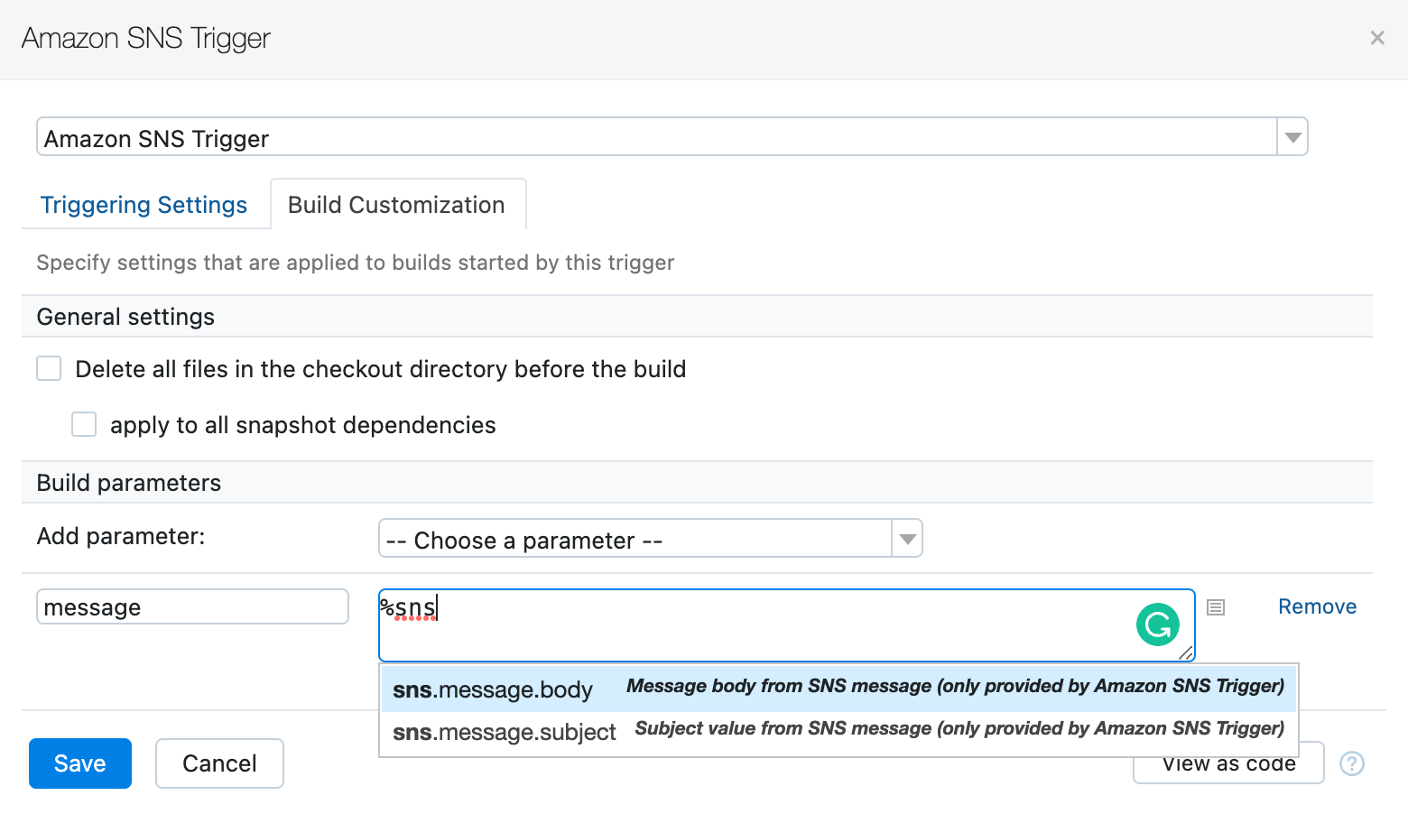Screen dimensions: 1408x814
Task: Click the green Grammarly icon in the value field
Action: click(x=1157, y=624)
